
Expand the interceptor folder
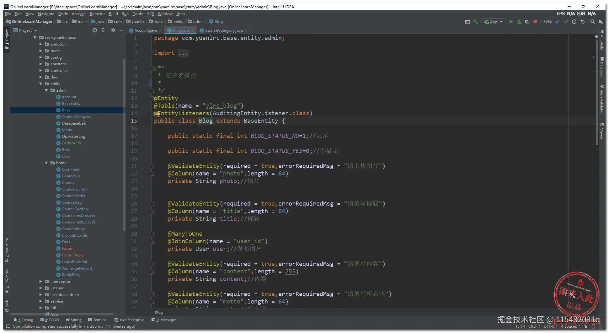coord(41,282)
